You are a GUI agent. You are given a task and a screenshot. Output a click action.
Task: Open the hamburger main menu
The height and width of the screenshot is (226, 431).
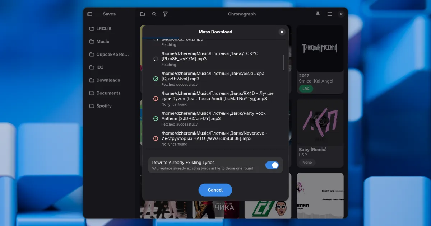(x=329, y=14)
